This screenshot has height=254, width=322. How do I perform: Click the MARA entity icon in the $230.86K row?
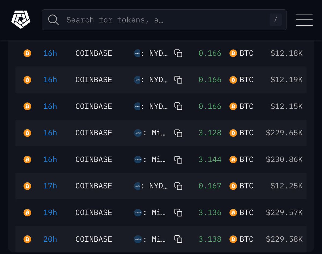click(x=137, y=160)
